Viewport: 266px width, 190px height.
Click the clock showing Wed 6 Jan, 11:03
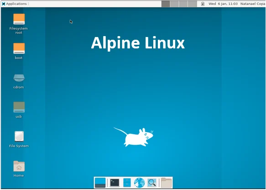[223, 4]
